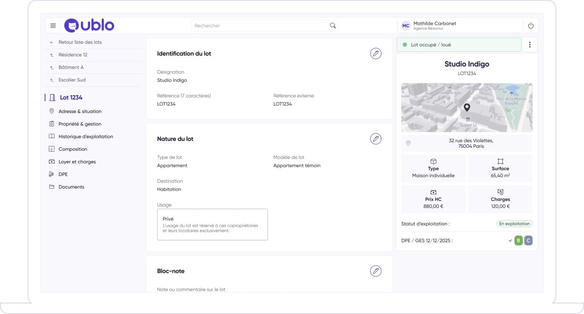Click the ublo logo
The image size is (584, 314).
[89, 25]
